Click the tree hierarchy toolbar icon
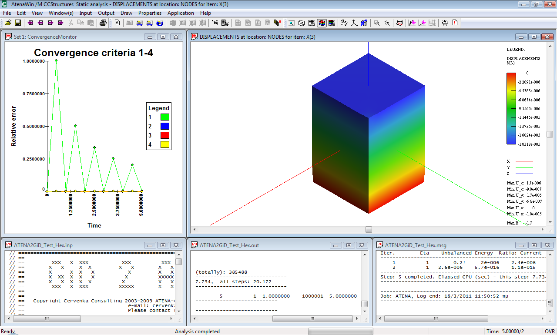This screenshot has height=335, width=557. [215, 23]
